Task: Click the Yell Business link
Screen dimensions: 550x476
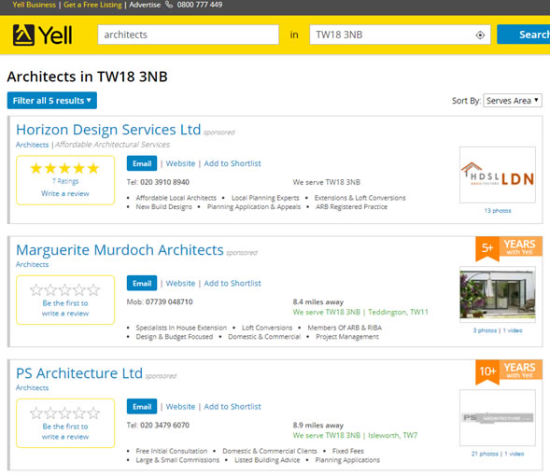Action: click(34, 5)
